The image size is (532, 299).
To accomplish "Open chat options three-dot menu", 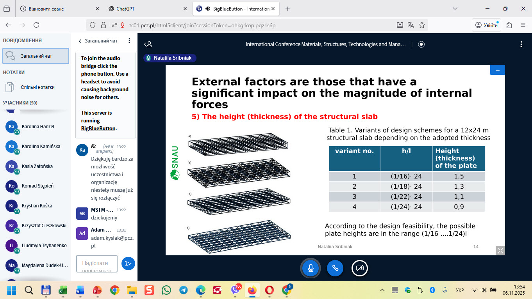I will 129,41.
